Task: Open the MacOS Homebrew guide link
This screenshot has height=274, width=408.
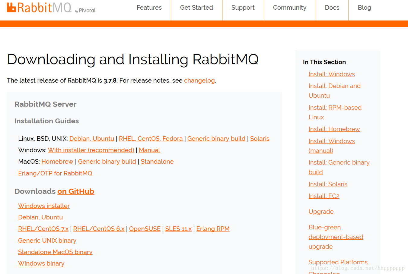Action: (57, 162)
